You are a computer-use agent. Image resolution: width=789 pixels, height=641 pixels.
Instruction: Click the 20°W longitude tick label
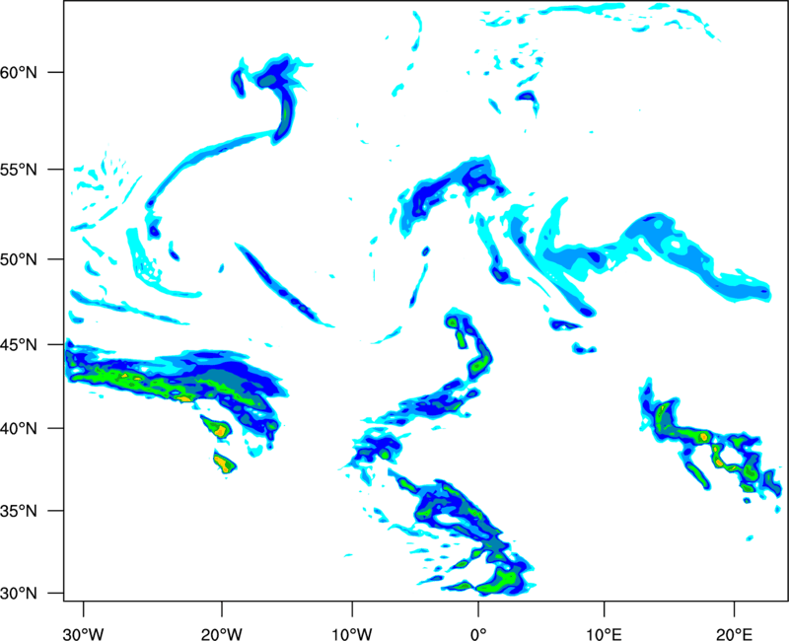221,634
